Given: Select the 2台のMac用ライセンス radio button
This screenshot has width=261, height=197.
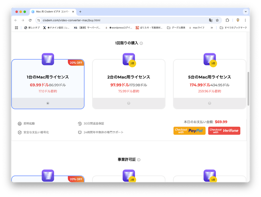Looking at the screenshot, I should click(129, 103).
